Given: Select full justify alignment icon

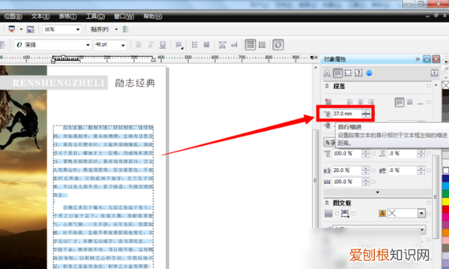Looking at the screenshot, I should click(x=400, y=102).
